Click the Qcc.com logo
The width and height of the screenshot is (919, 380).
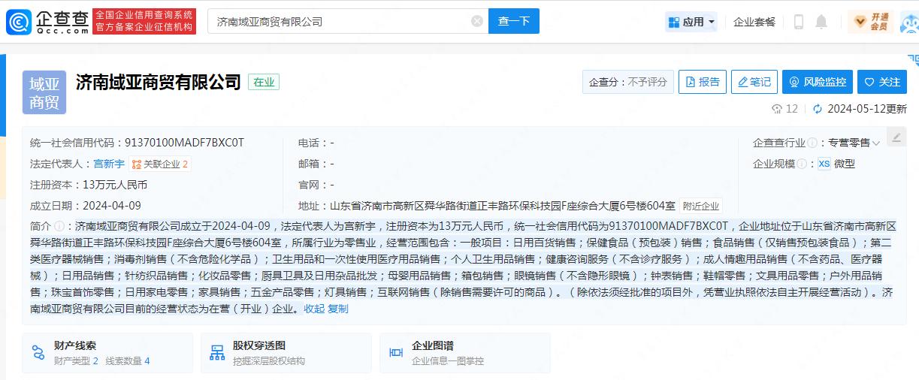47,22
